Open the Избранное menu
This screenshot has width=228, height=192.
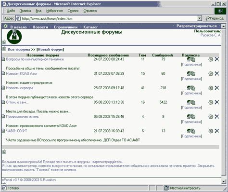54,11
